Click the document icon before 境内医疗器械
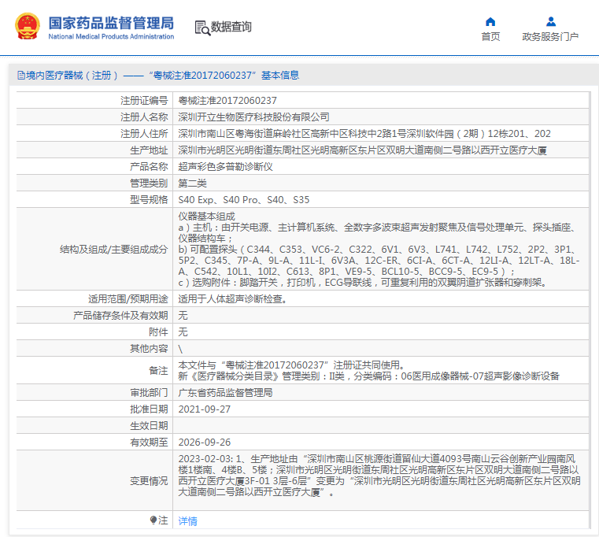The image size is (599, 537). click(x=21, y=76)
